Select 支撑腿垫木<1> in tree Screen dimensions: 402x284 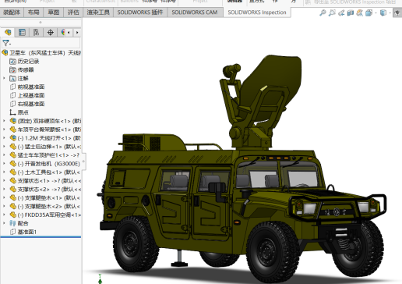click(45, 198)
